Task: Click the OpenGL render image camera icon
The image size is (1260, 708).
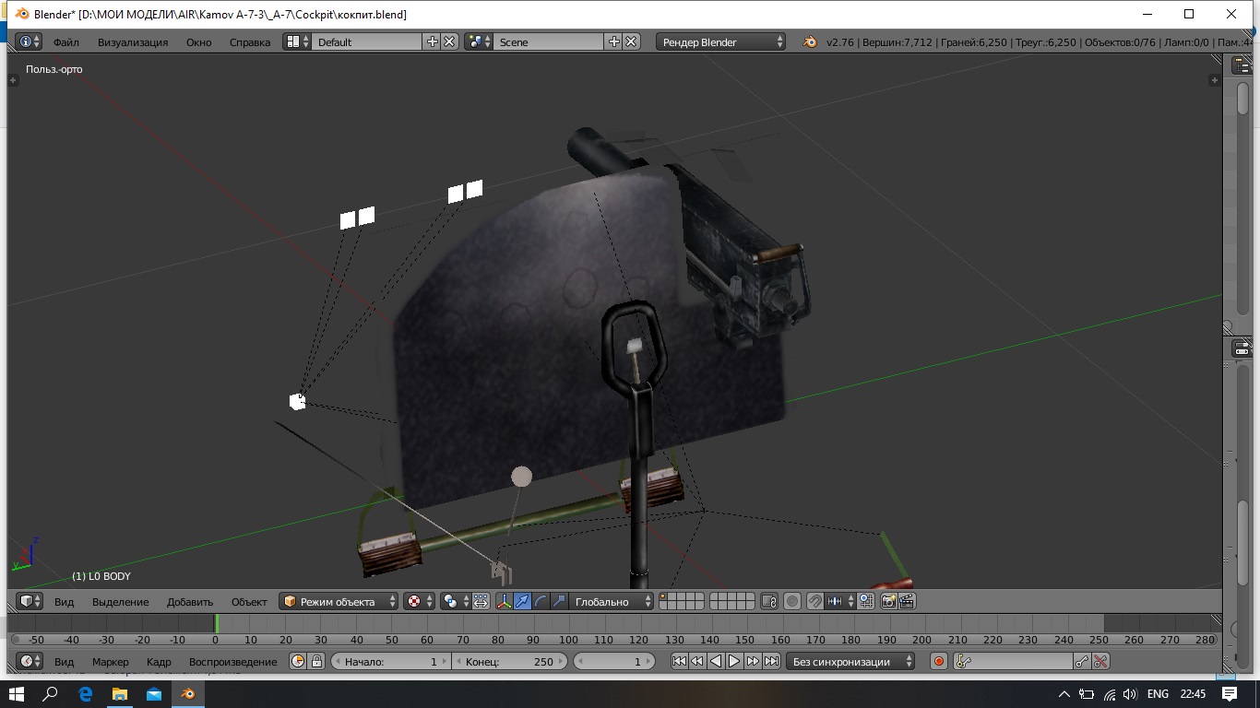Action: tap(888, 601)
